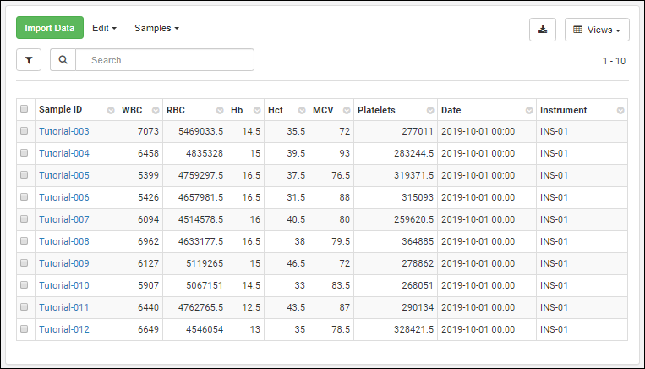This screenshot has width=645, height=369.
Task: Click inside the Search text field
Action: point(165,60)
